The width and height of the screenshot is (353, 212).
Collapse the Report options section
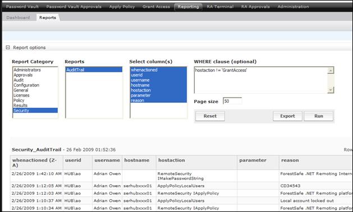(x=8, y=48)
